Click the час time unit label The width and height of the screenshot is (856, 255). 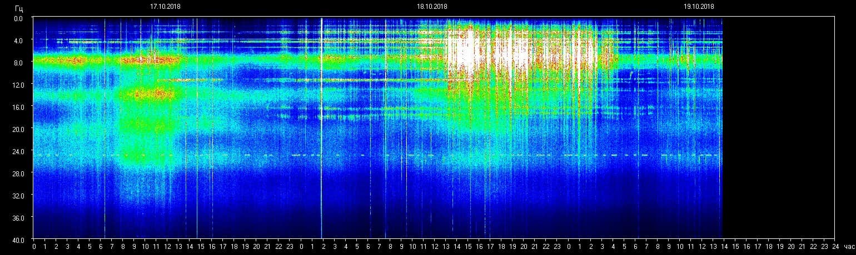(x=848, y=246)
